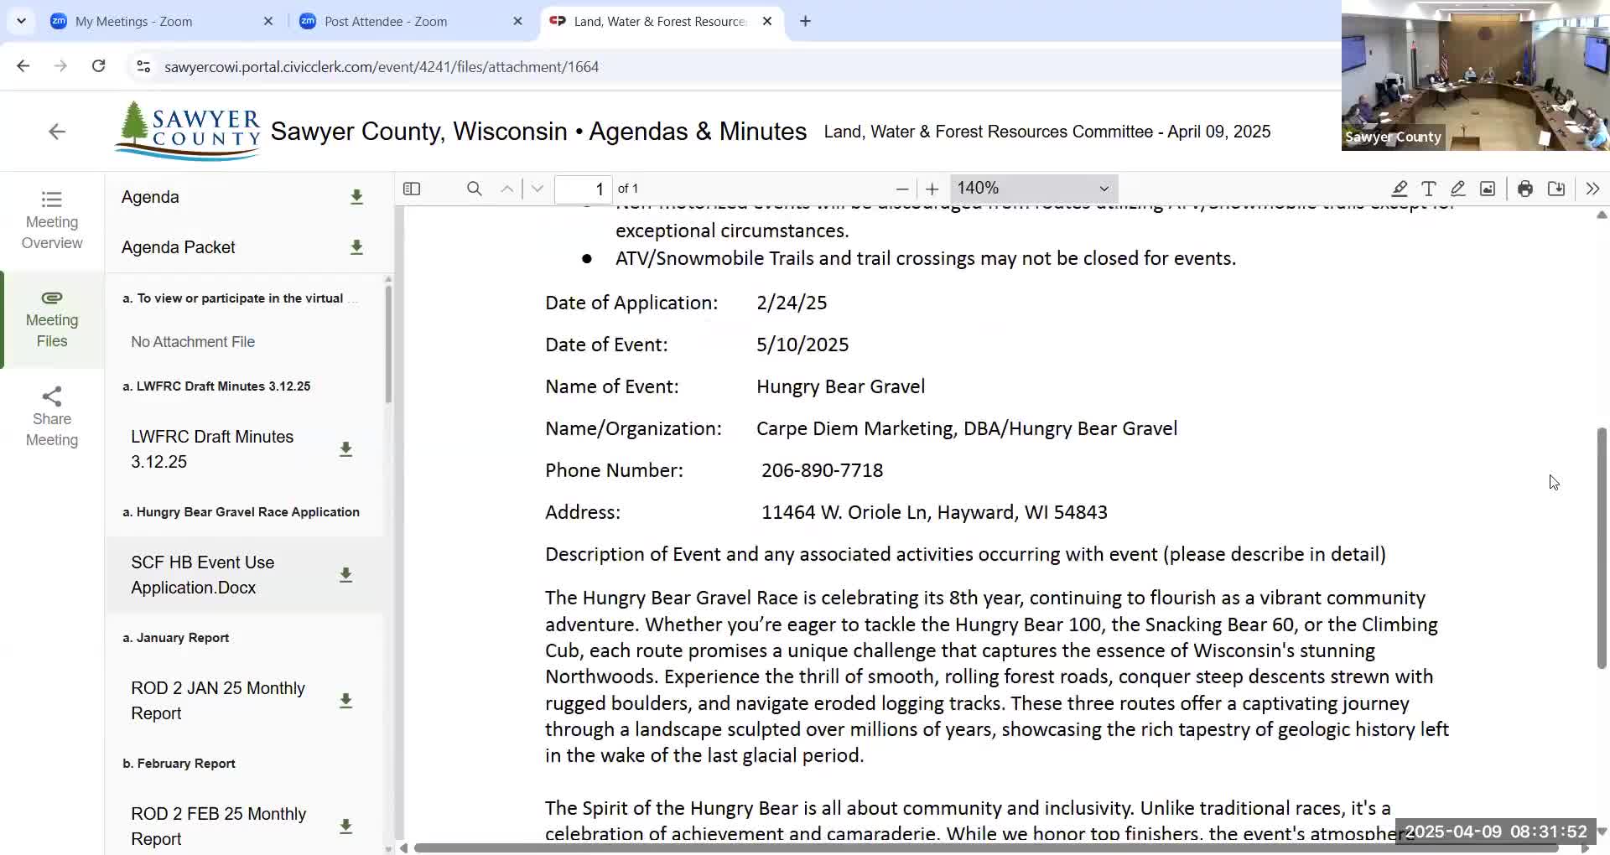Viewport: 1610px width, 855px height.
Task: Open the 140% zoom level dropdown
Action: click(x=1034, y=189)
